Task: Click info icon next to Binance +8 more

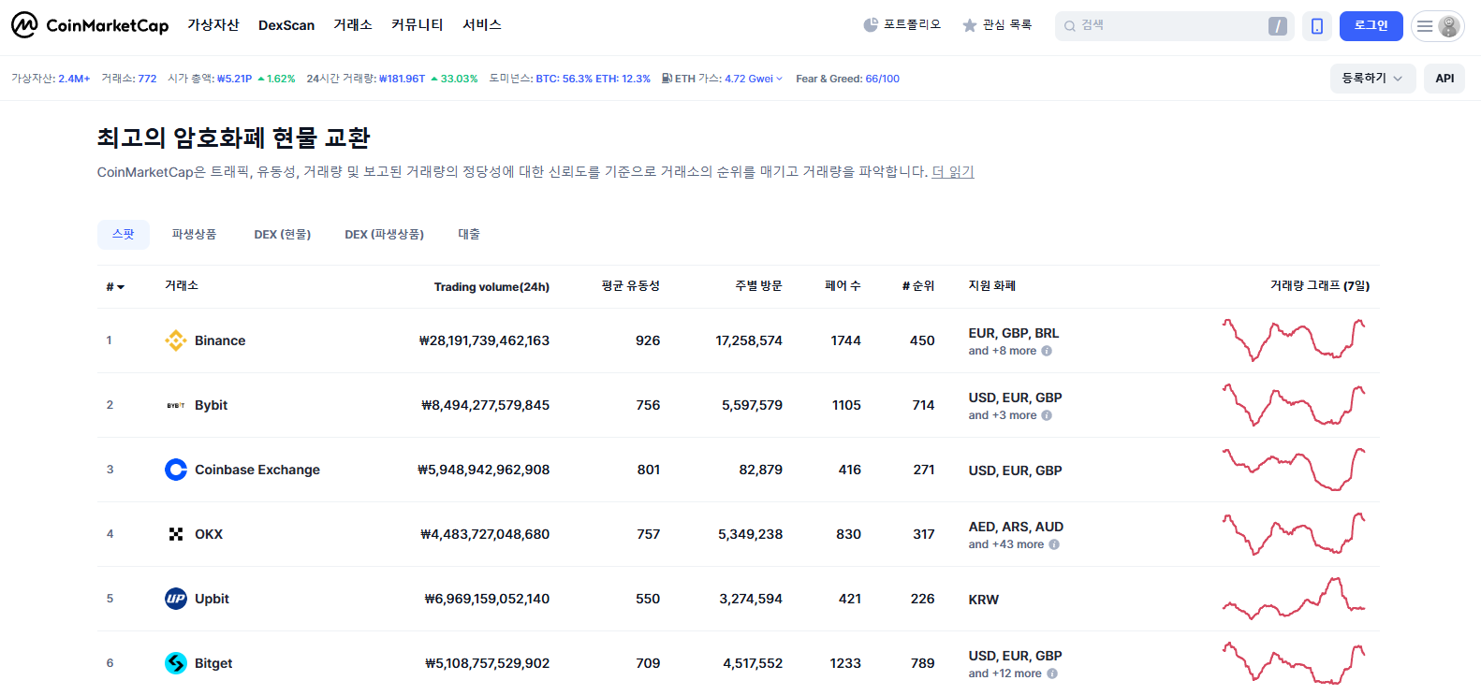Action: tap(1047, 351)
